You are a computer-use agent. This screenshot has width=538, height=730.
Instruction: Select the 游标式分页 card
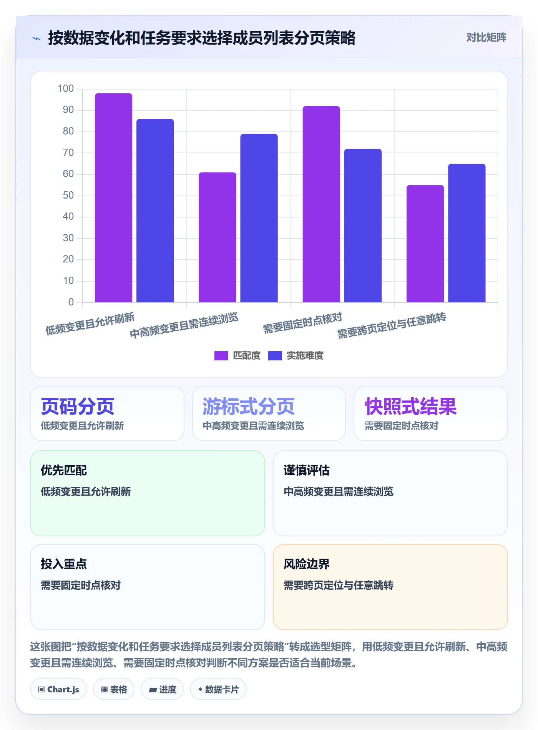pos(269,413)
